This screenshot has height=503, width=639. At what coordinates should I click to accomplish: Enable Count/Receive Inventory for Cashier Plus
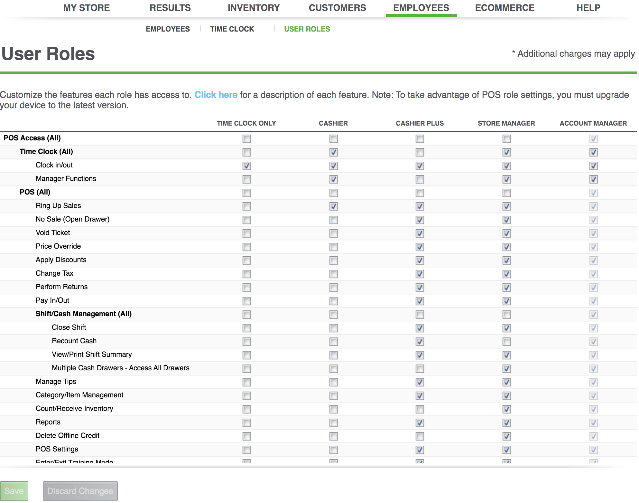point(420,409)
